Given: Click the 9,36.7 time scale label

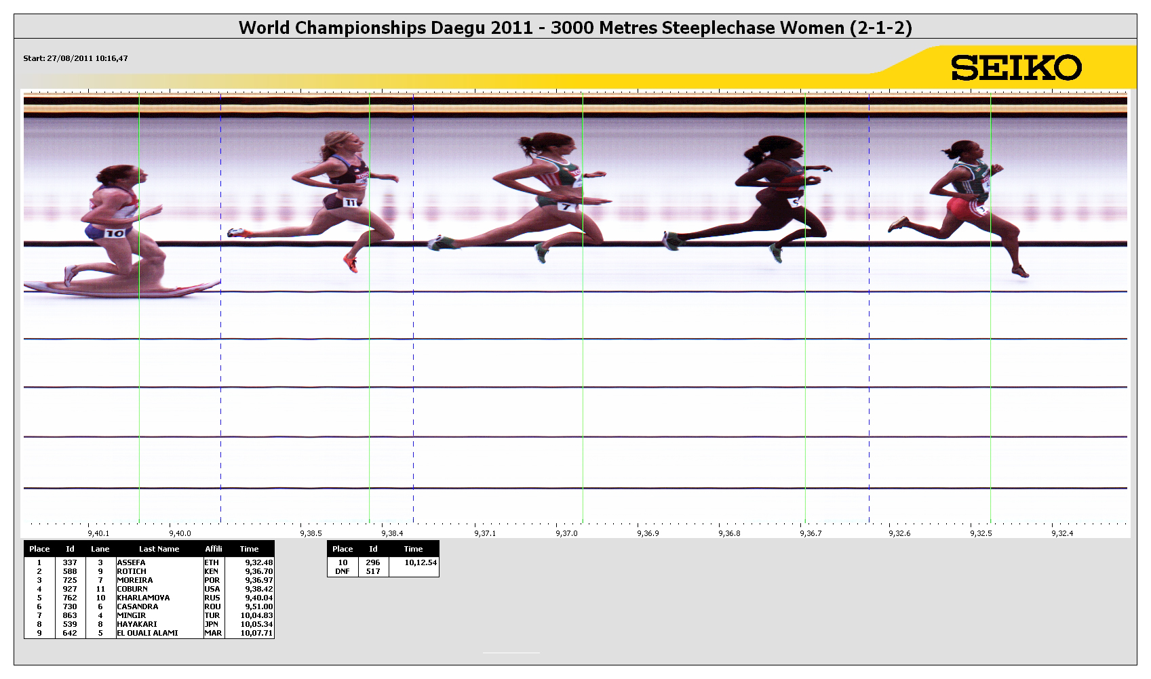Looking at the screenshot, I should 811,533.
